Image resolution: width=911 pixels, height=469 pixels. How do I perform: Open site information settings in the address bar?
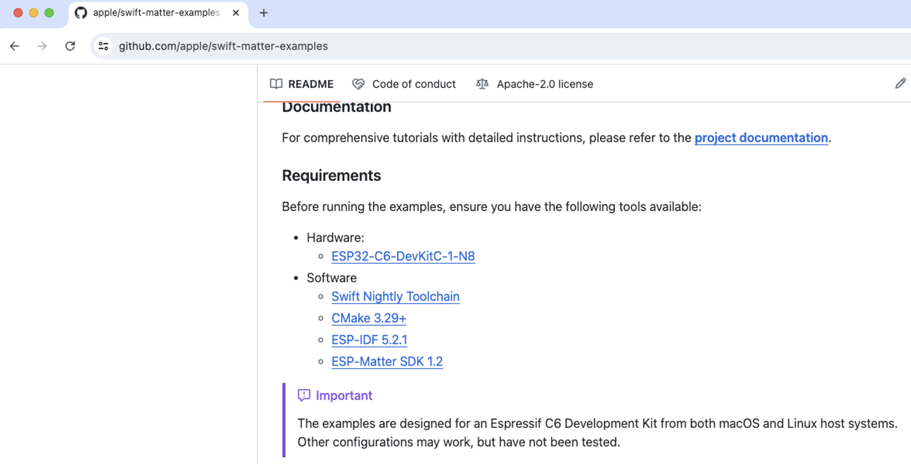click(103, 46)
